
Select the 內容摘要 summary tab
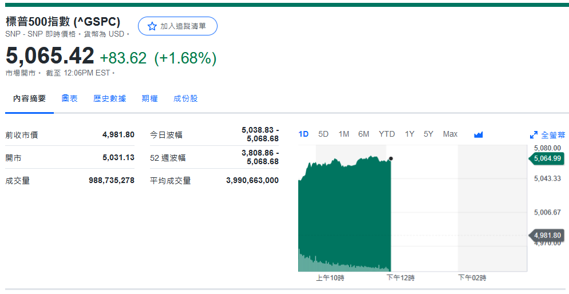tap(30, 99)
